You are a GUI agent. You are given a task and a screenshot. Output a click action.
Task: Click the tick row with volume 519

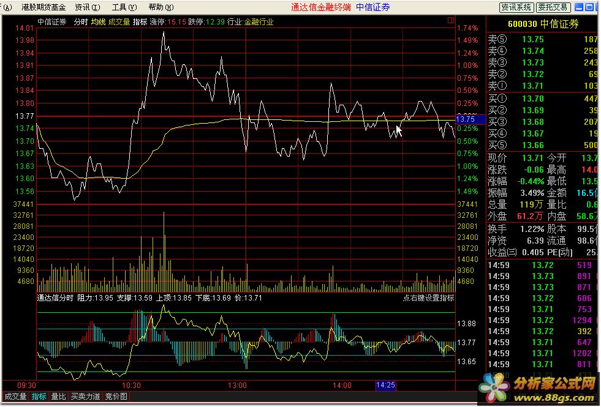click(x=543, y=266)
